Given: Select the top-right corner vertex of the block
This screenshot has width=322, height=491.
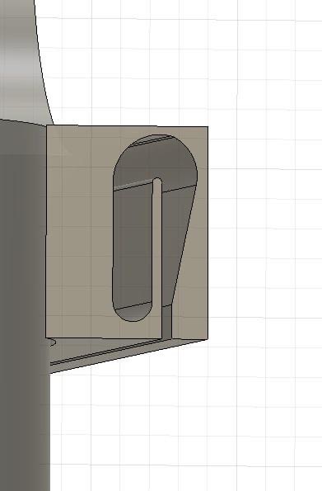Looking at the screenshot, I should [208, 126].
